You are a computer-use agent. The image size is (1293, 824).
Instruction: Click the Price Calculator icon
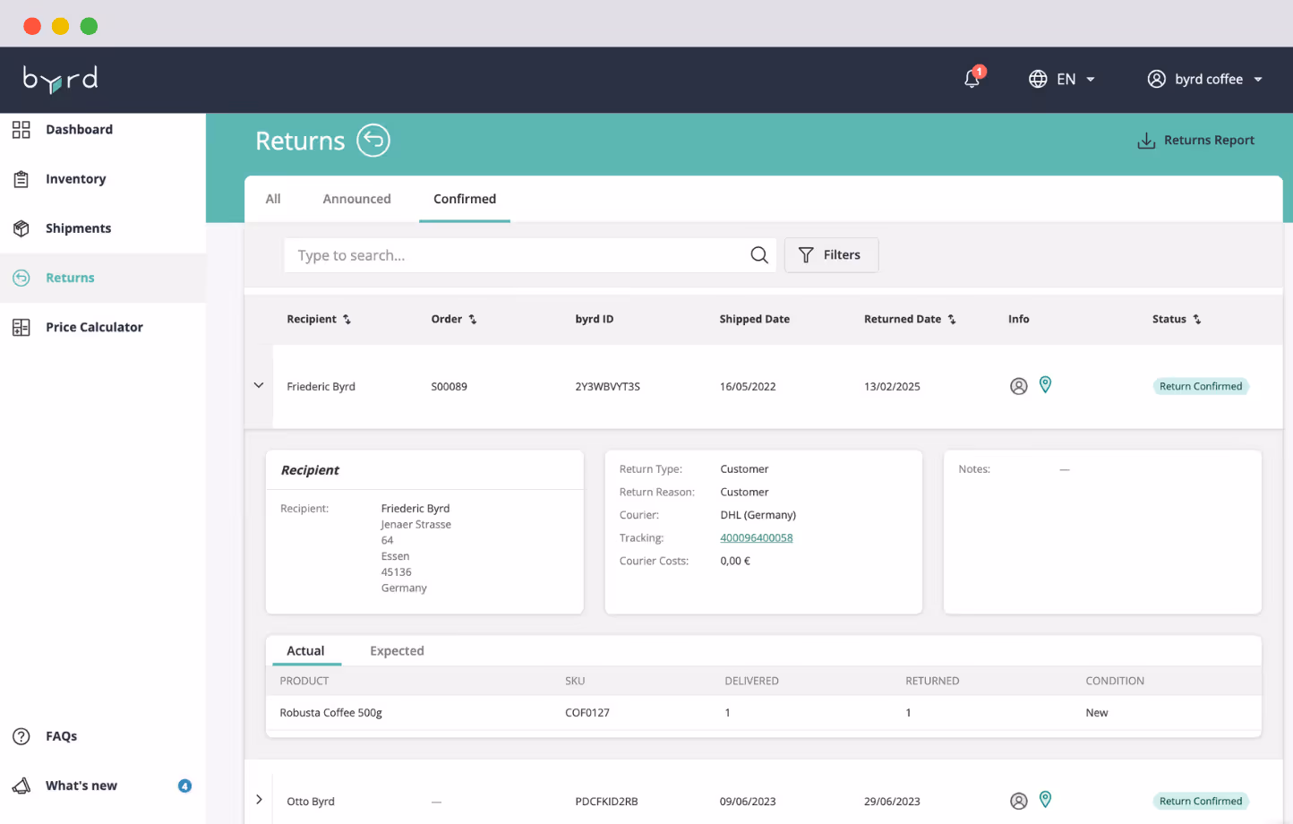tap(21, 327)
